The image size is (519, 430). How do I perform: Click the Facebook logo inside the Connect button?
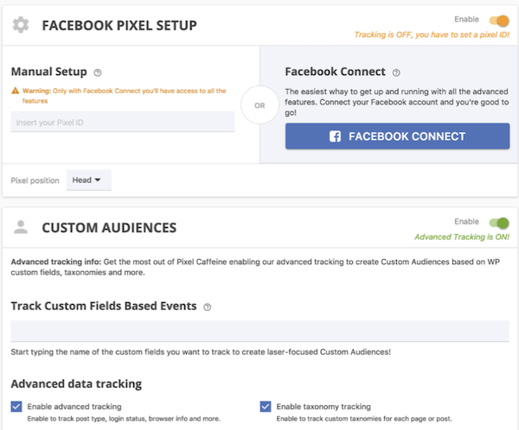[335, 136]
